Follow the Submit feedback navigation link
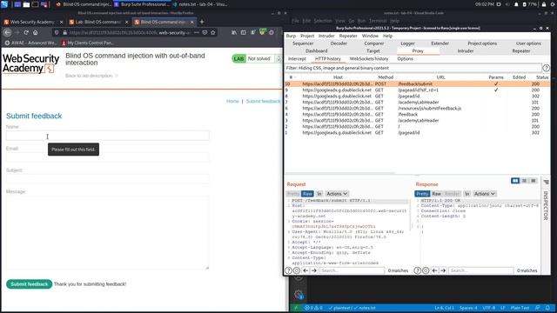557x313 pixels. pos(263,101)
